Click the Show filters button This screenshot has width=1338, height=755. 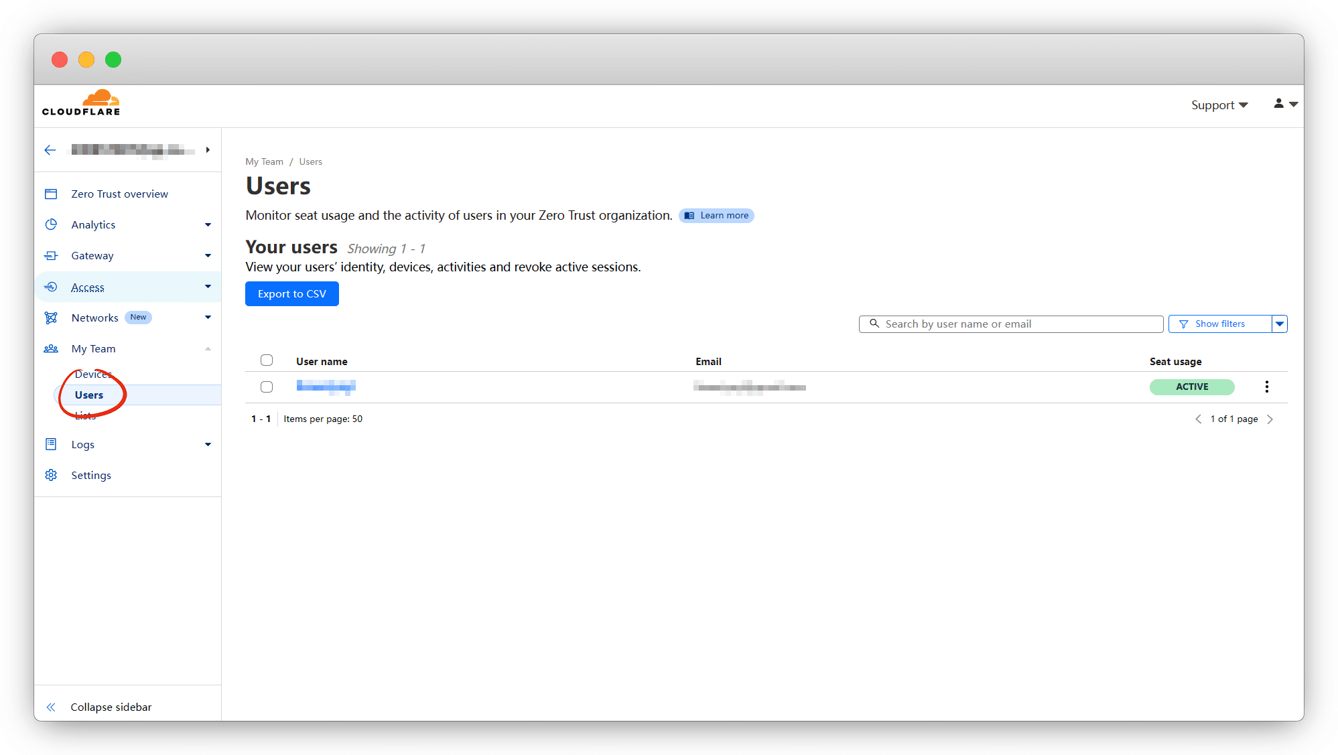pos(1220,324)
